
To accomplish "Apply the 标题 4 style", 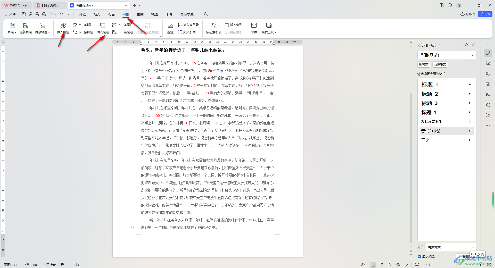I will (447, 112).
